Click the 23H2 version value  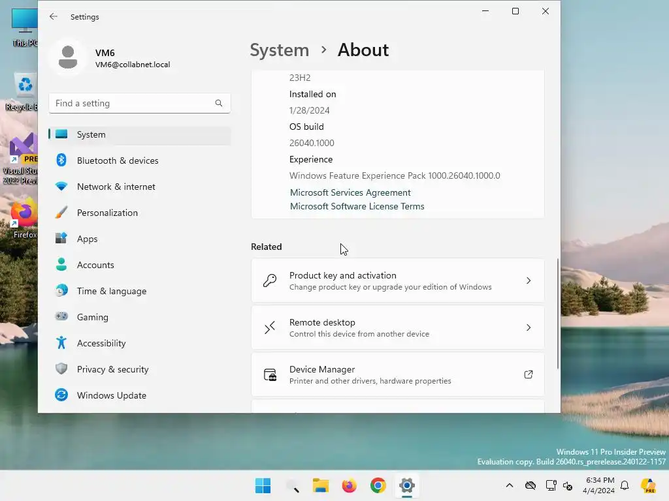click(300, 78)
